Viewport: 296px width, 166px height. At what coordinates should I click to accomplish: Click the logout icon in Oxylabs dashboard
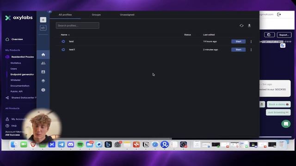[279, 14]
